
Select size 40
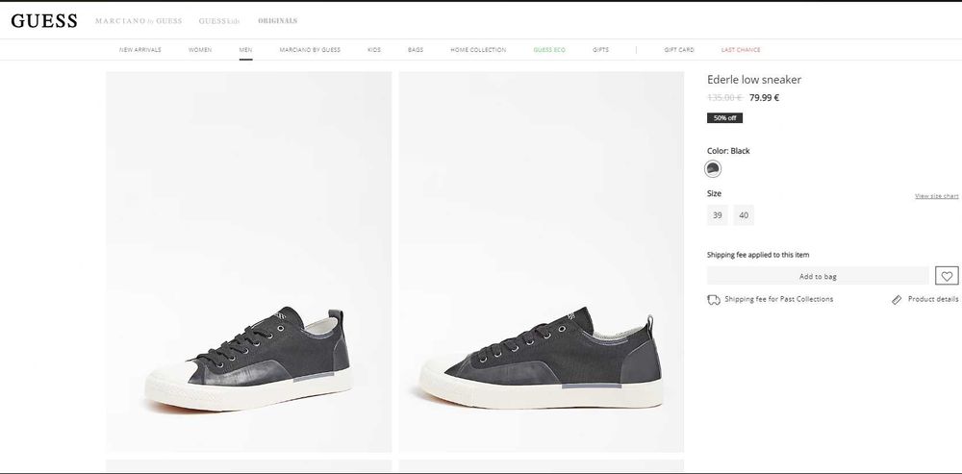[744, 215]
